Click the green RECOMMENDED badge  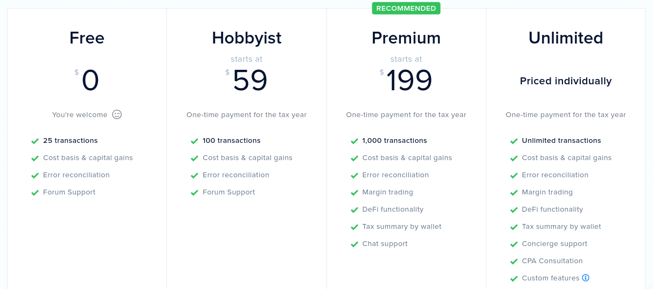pos(406,8)
